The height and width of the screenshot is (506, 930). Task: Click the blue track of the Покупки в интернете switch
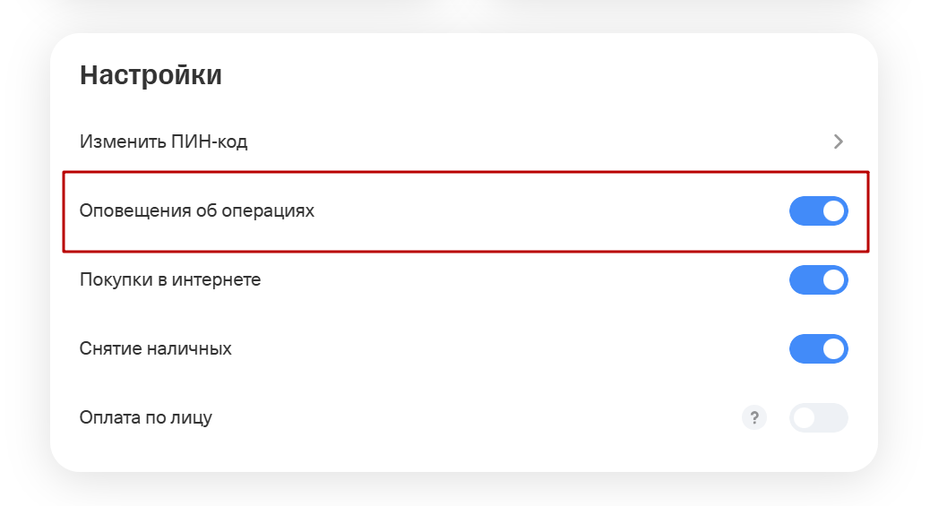pos(804,279)
